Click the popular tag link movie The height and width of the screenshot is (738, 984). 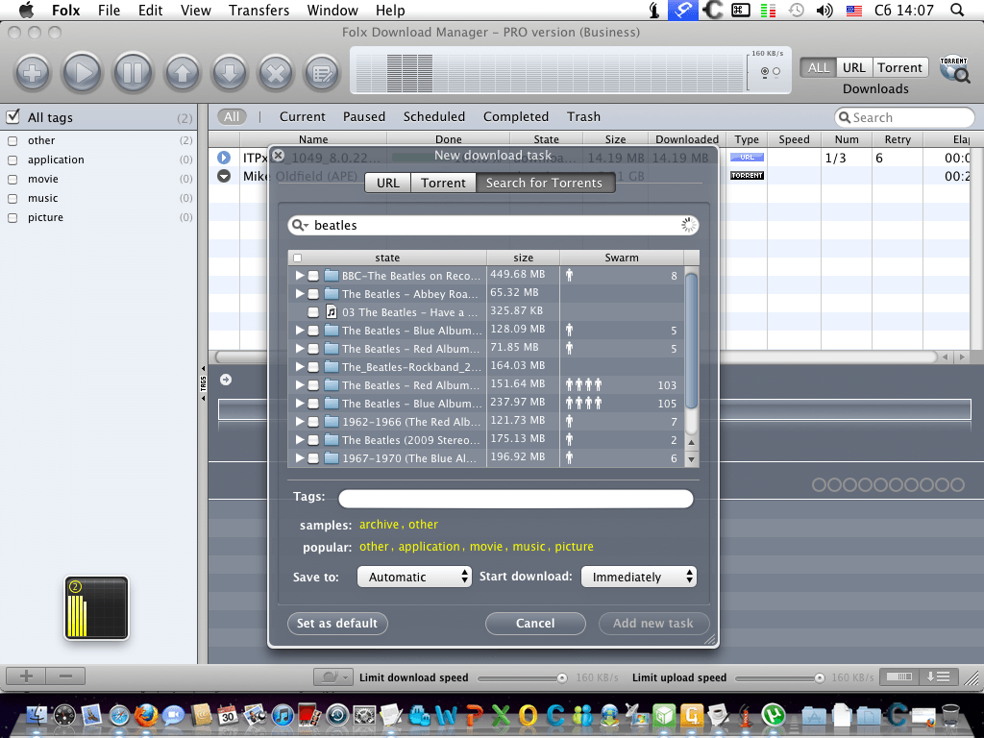coord(486,547)
